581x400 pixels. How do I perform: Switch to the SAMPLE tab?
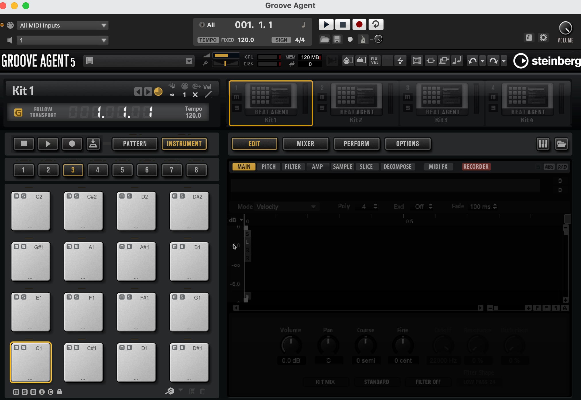click(x=342, y=167)
